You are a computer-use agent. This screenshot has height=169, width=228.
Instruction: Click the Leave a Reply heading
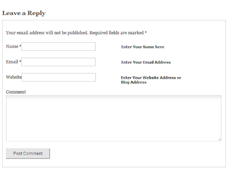(24, 13)
